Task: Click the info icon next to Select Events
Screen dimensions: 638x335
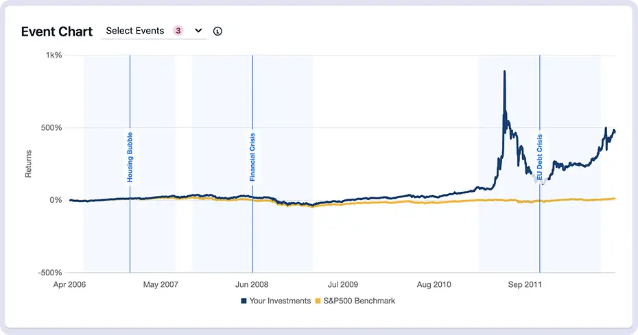Action: pyautogui.click(x=217, y=32)
